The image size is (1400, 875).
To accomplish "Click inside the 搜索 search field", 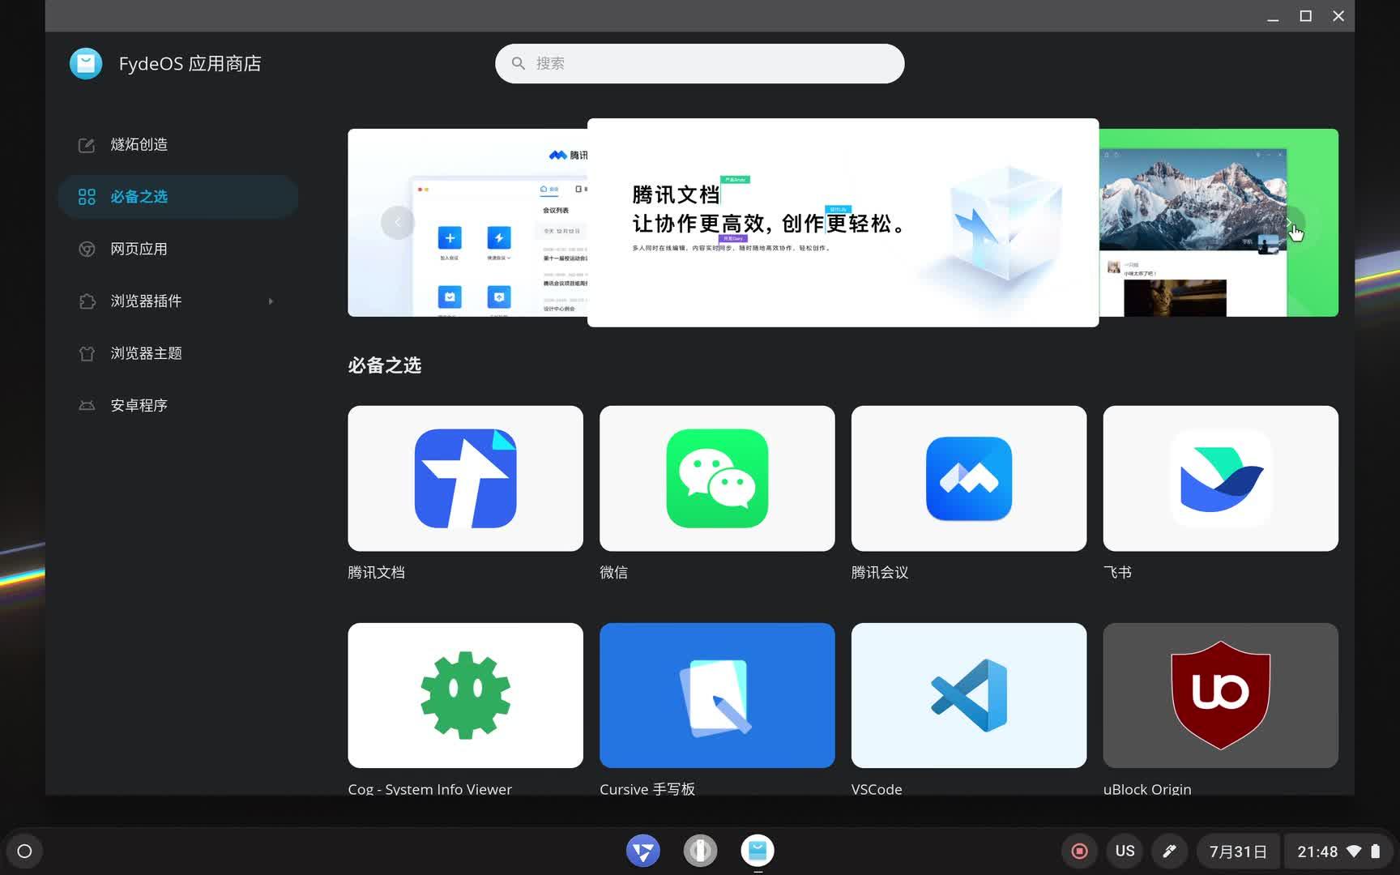I will click(699, 63).
